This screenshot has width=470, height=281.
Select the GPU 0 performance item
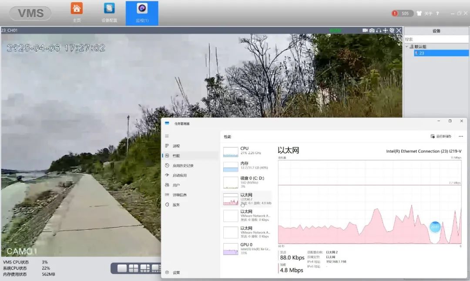click(247, 249)
